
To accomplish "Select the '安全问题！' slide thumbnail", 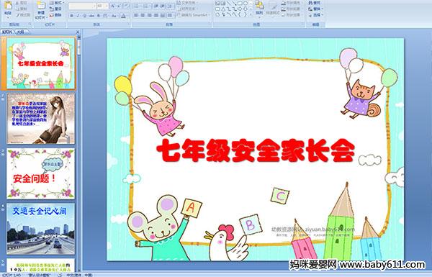I will tap(40, 173).
